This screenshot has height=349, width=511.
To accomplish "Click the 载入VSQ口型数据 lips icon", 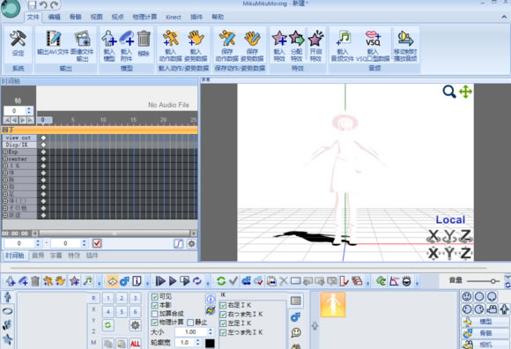I will (x=373, y=39).
